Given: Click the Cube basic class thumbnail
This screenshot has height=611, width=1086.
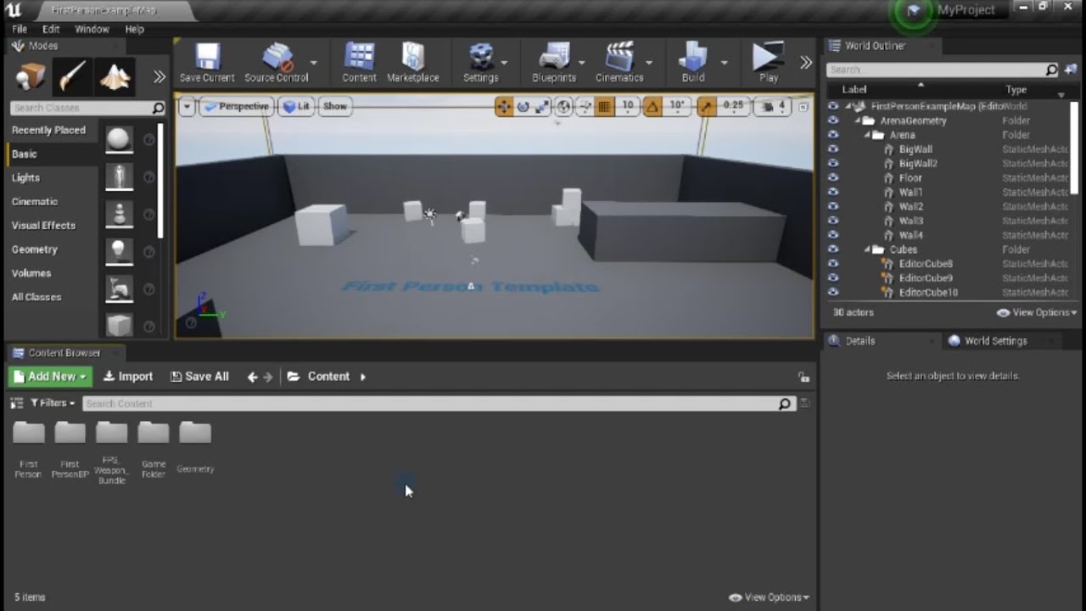Looking at the screenshot, I should 119,325.
